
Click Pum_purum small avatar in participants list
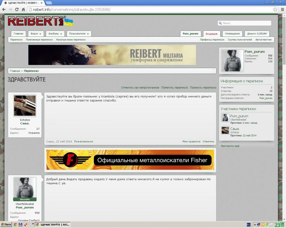(225, 118)
